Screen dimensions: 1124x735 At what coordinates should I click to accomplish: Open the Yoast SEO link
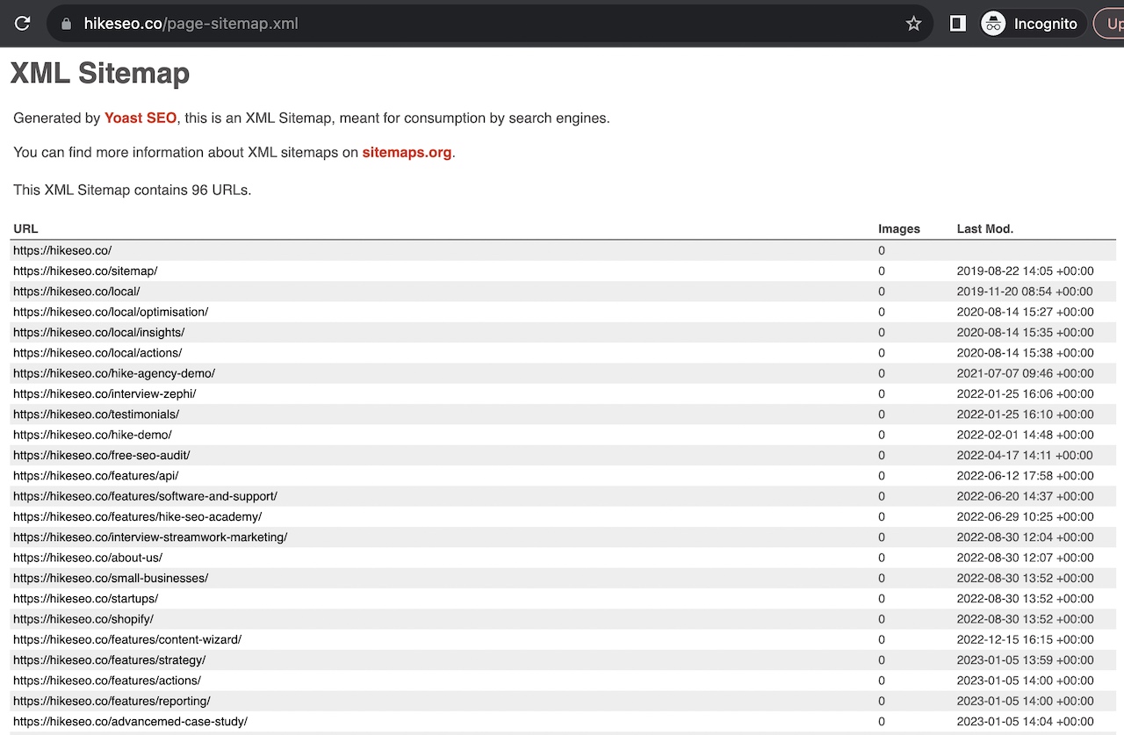[x=140, y=118]
